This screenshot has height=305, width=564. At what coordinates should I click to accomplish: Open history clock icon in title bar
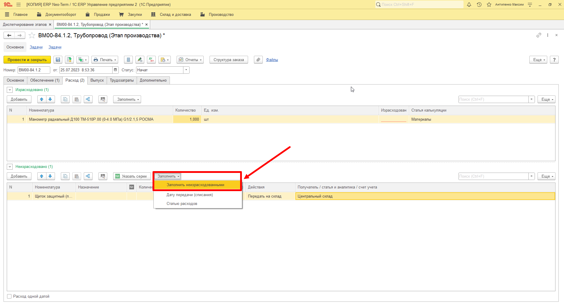[479, 4]
